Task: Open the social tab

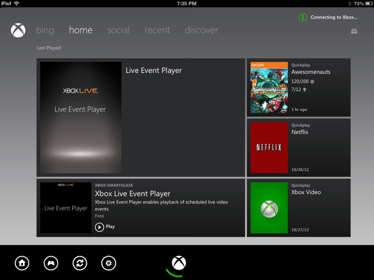Action: pos(118,30)
